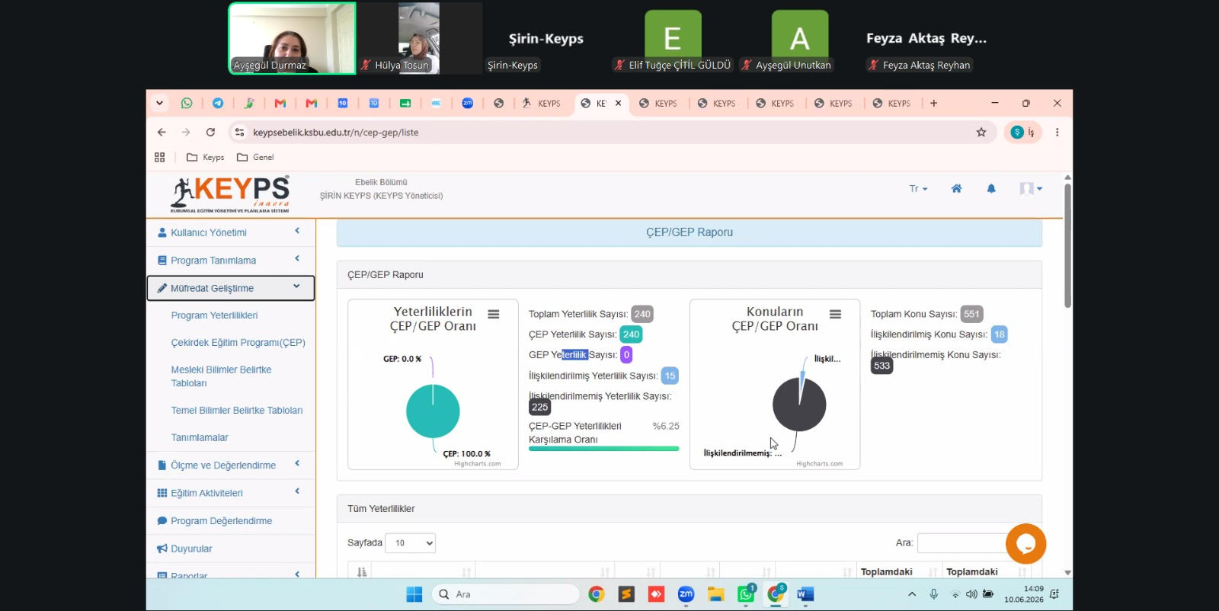1219x611 pixels.
Task: Bookmark this page with the star icon
Action: tap(981, 132)
